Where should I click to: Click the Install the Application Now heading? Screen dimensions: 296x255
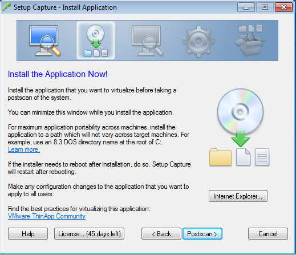click(x=58, y=74)
